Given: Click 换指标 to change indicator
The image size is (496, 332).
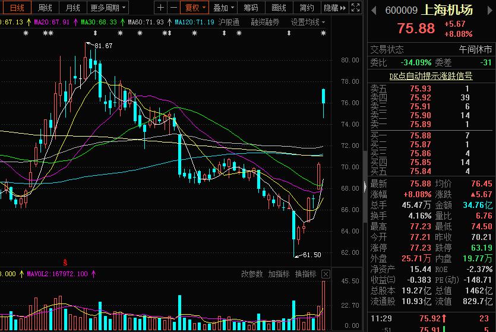Looking at the screenshot, I should click(x=305, y=274).
